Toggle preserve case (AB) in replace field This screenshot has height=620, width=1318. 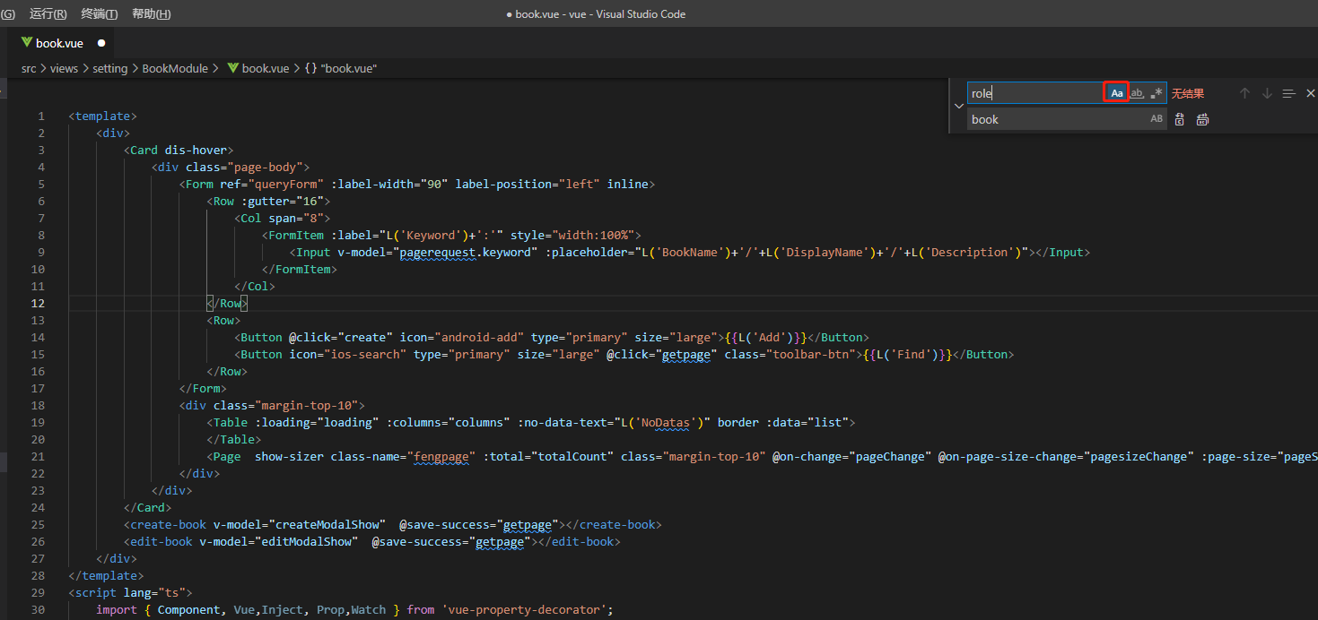(x=1157, y=119)
